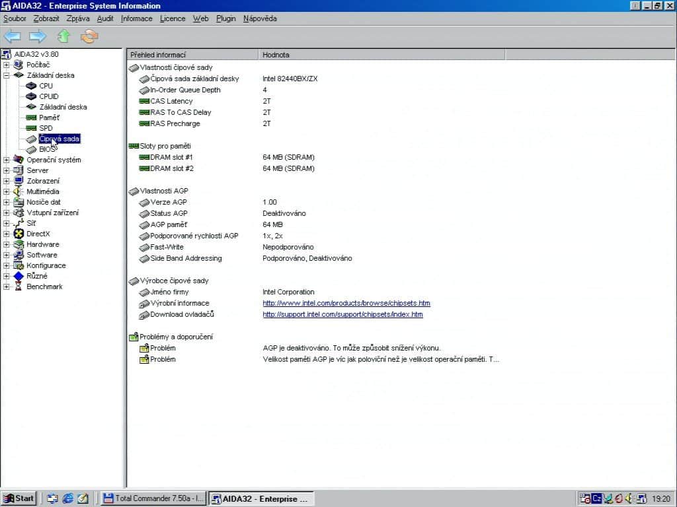Expand the Zobrazení tree node

tap(6, 181)
